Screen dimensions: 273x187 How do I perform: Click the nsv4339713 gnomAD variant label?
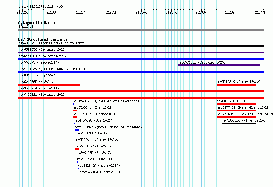[x=52, y=43]
